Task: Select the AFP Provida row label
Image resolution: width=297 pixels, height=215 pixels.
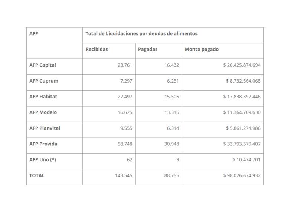Action: coord(43,144)
